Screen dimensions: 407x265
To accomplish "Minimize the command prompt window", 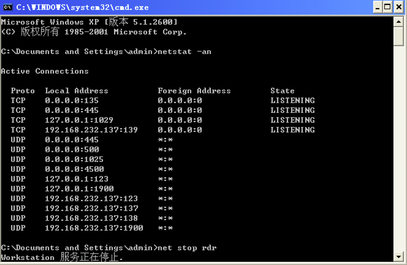I will click(x=377, y=7).
